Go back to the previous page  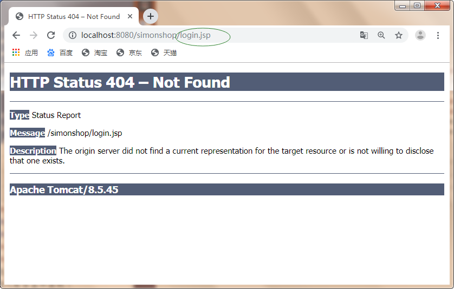16,35
